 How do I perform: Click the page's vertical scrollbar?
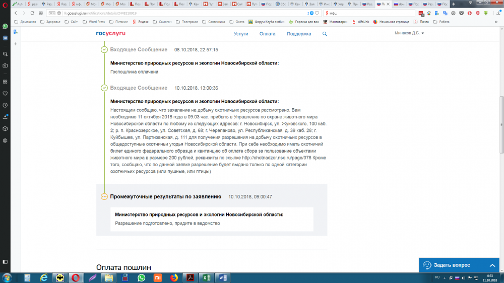[501, 126]
